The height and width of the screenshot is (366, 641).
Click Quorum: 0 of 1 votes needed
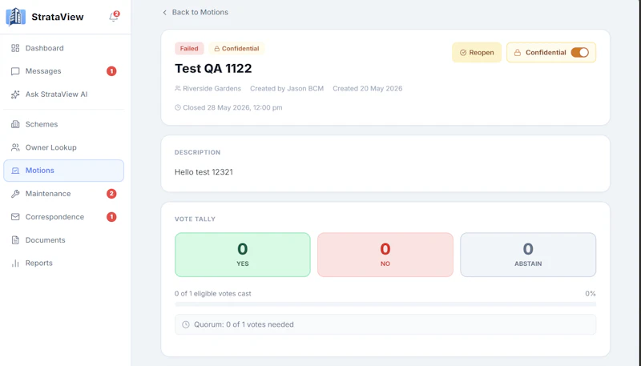[x=244, y=324]
